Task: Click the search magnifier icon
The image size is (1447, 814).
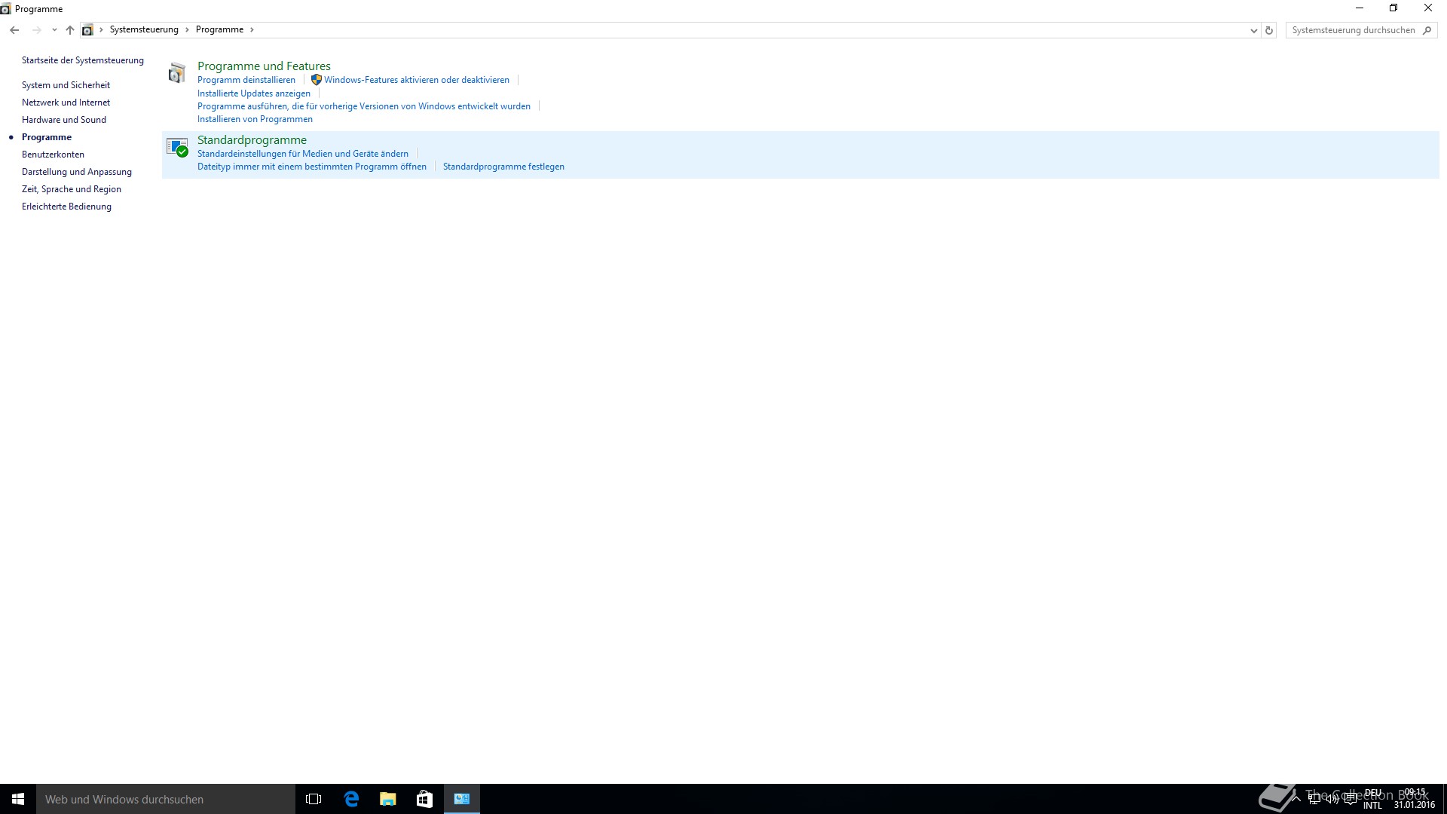Action: tap(1427, 30)
